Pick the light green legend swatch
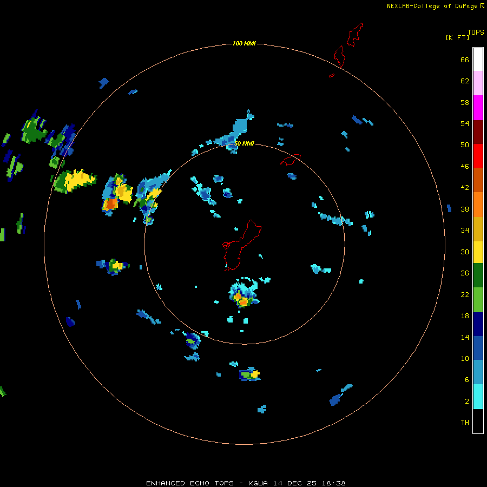Screen dimensions: 487x487 click(478, 300)
